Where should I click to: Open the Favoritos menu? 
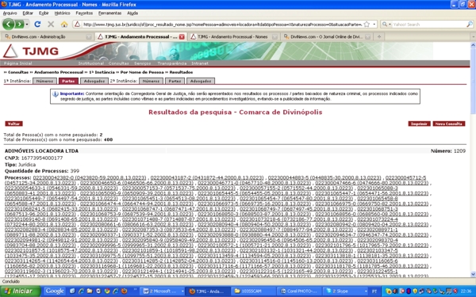tap(84, 13)
